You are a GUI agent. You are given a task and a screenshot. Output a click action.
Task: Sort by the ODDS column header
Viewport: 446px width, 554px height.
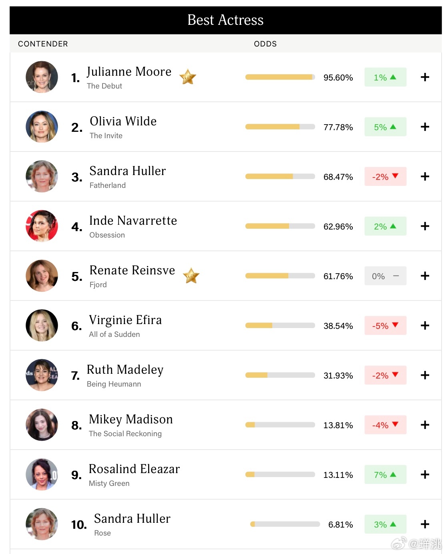(265, 44)
